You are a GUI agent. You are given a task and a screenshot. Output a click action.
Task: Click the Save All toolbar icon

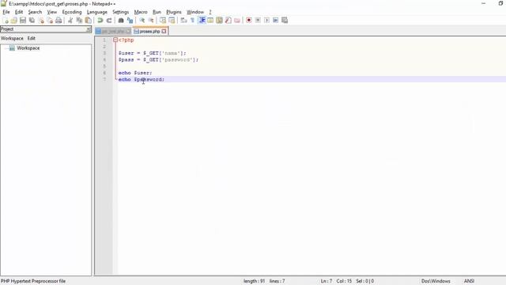32,21
